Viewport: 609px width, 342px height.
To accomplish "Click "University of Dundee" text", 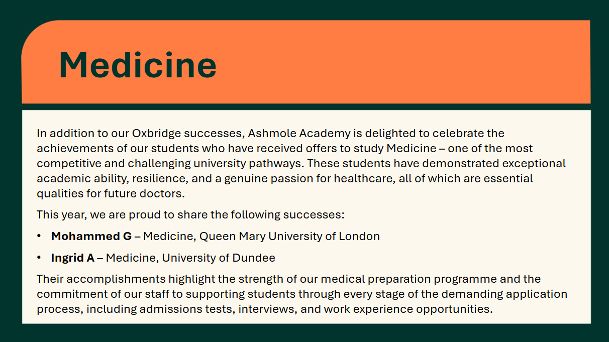I will pos(219,258).
